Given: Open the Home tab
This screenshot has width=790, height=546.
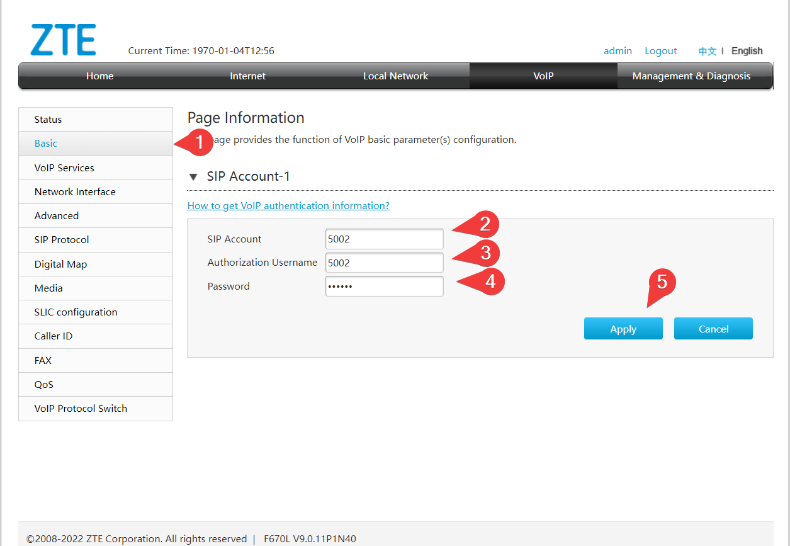Looking at the screenshot, I should 99,76.
